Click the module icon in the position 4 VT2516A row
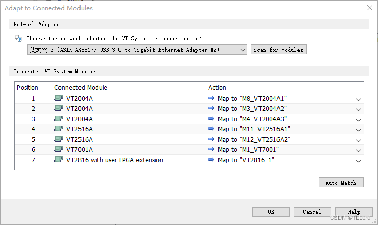The image size is (378, 225). [58, 129]
